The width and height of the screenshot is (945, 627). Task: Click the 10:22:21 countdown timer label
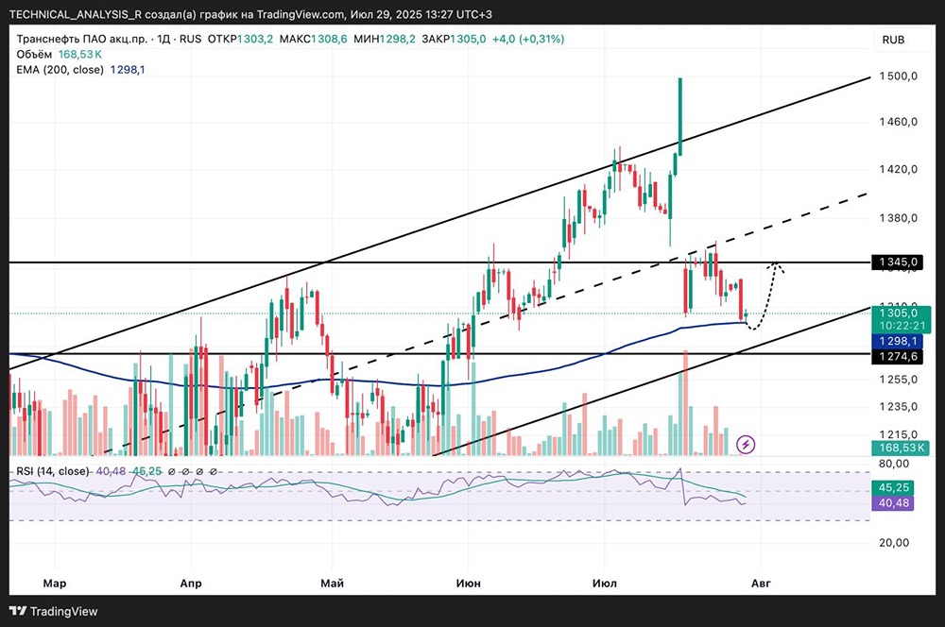[902, 326]
